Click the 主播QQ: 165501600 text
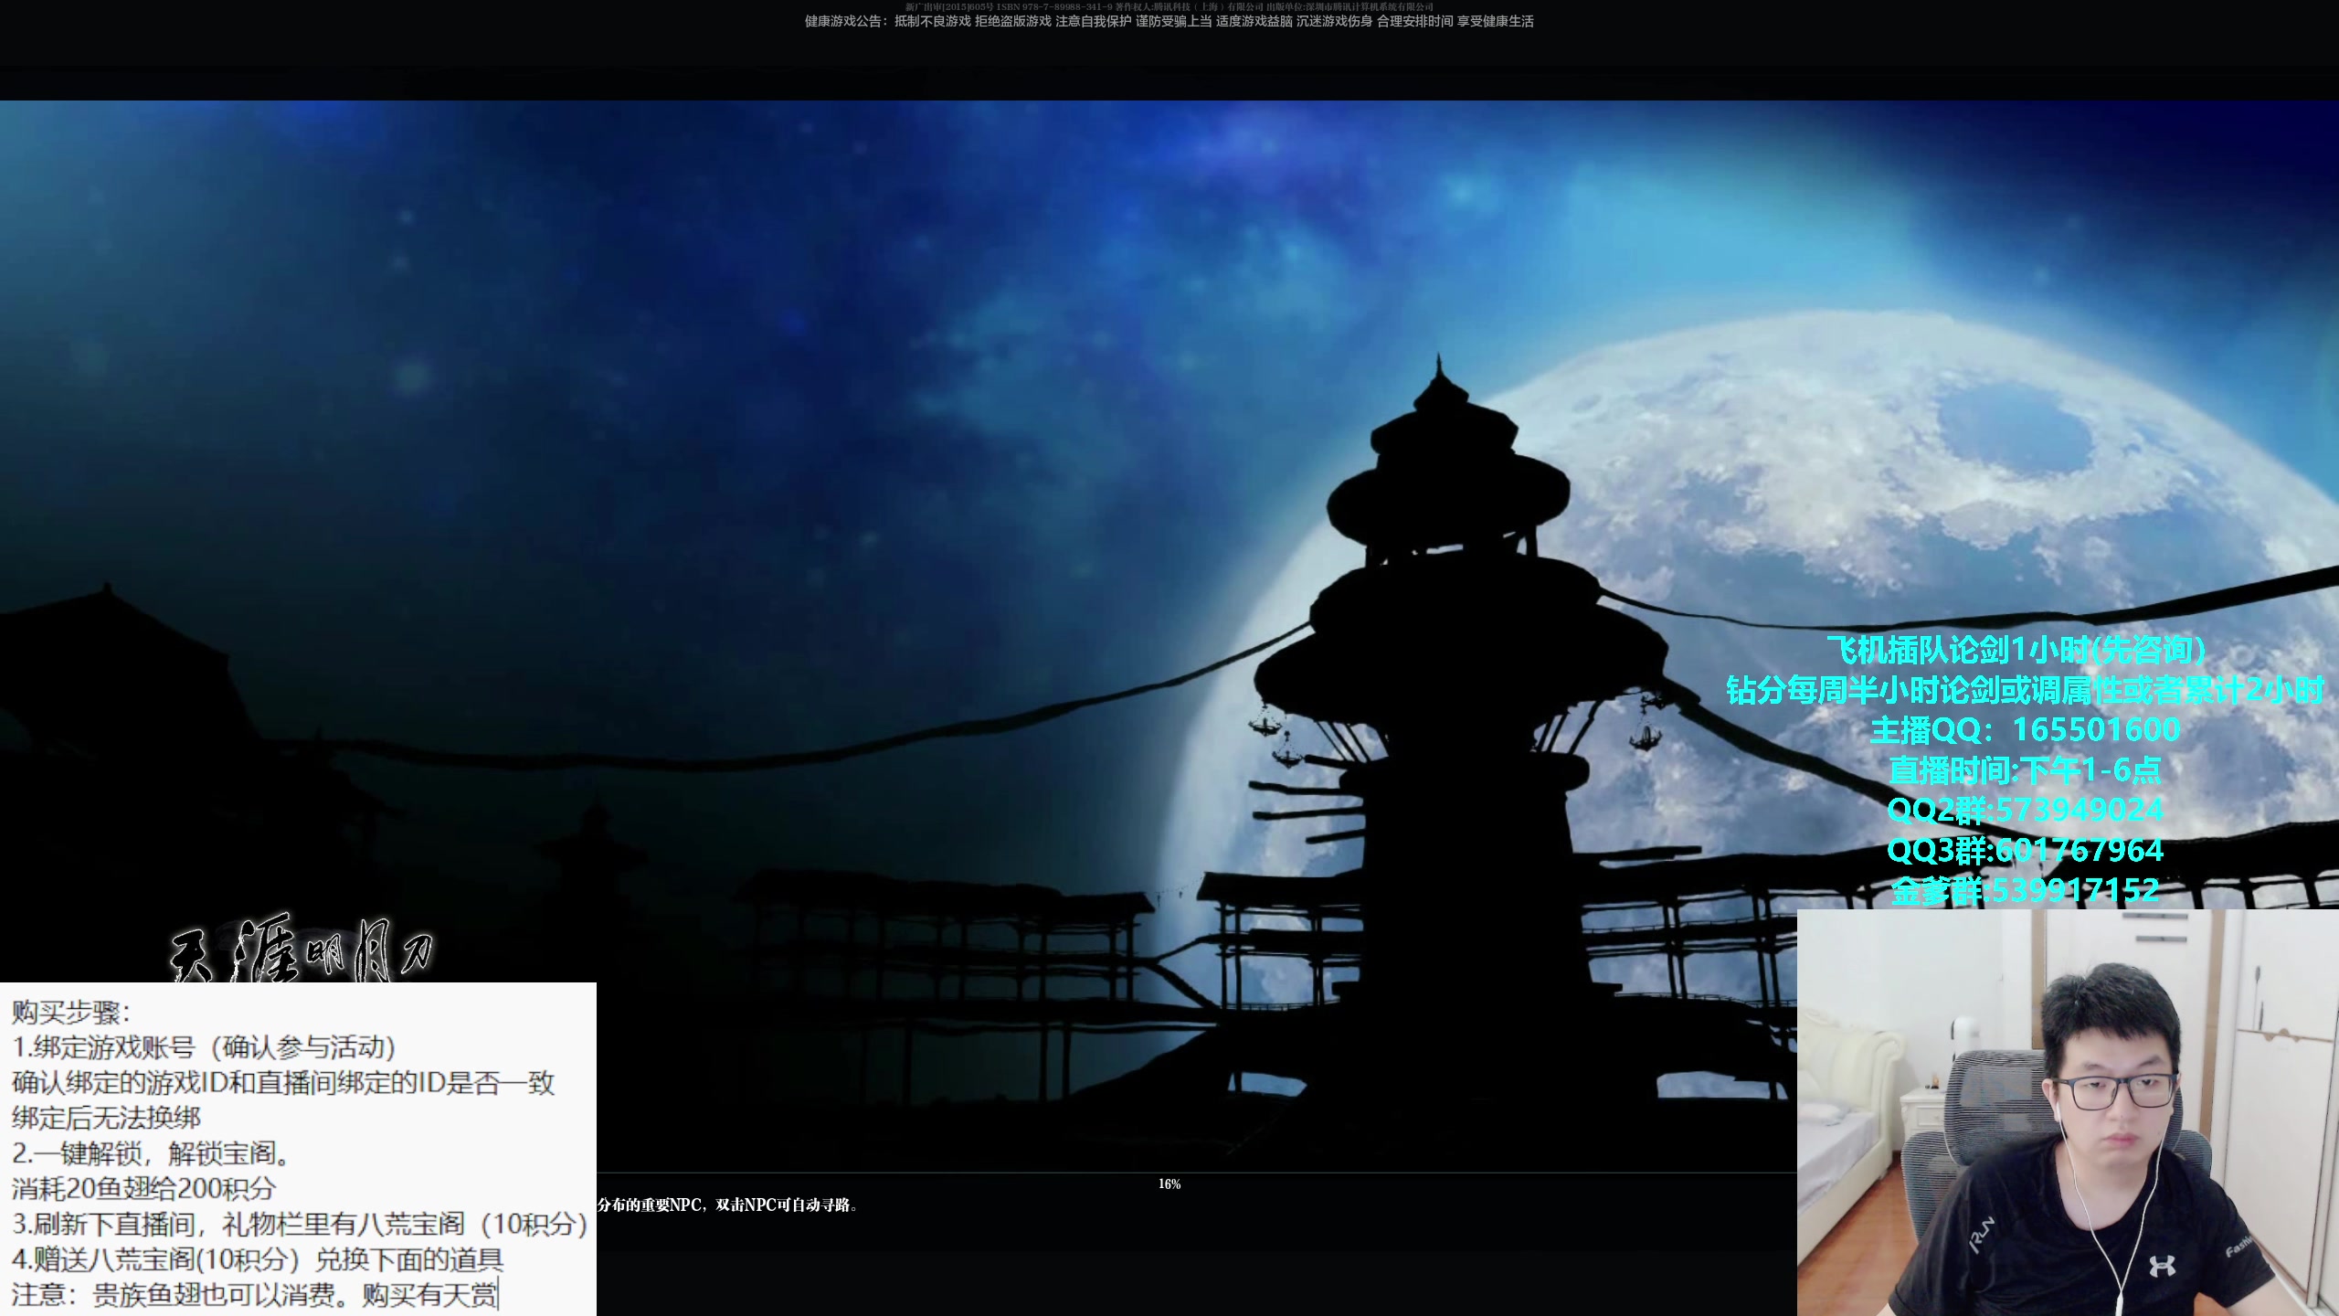The image size is (2339, 1316). point(2025,729)
